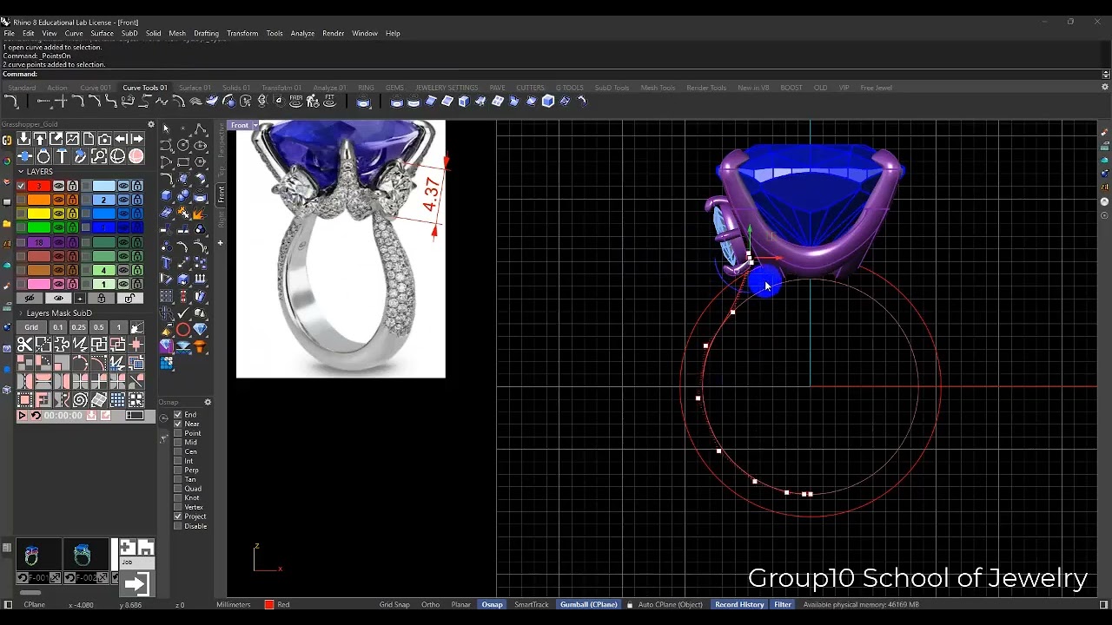Click the scissors icon in Layers Mask SubD
This screenshot has height=625, width=1112.
pos(25,345)
